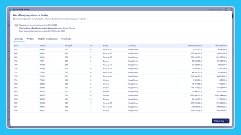Select Rozdział cell 92601
Screen dimensions: 241x135
(x=42, y=111)
